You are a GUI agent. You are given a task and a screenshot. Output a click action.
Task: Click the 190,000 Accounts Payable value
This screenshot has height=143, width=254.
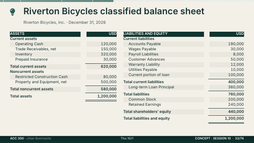pyautogui.click(x=236, y=44)
